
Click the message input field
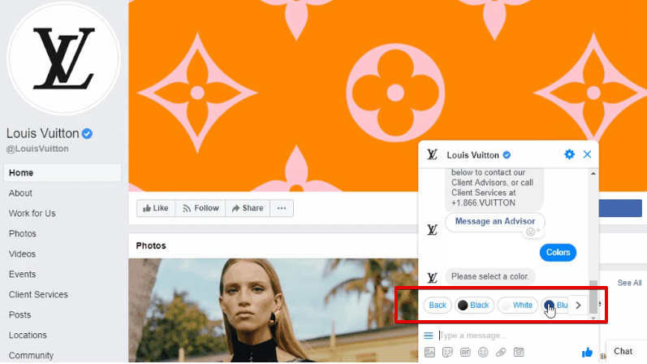(511, 336)
